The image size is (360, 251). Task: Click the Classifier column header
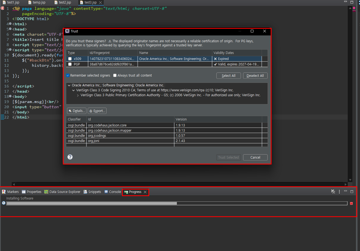tap(76, 119)
